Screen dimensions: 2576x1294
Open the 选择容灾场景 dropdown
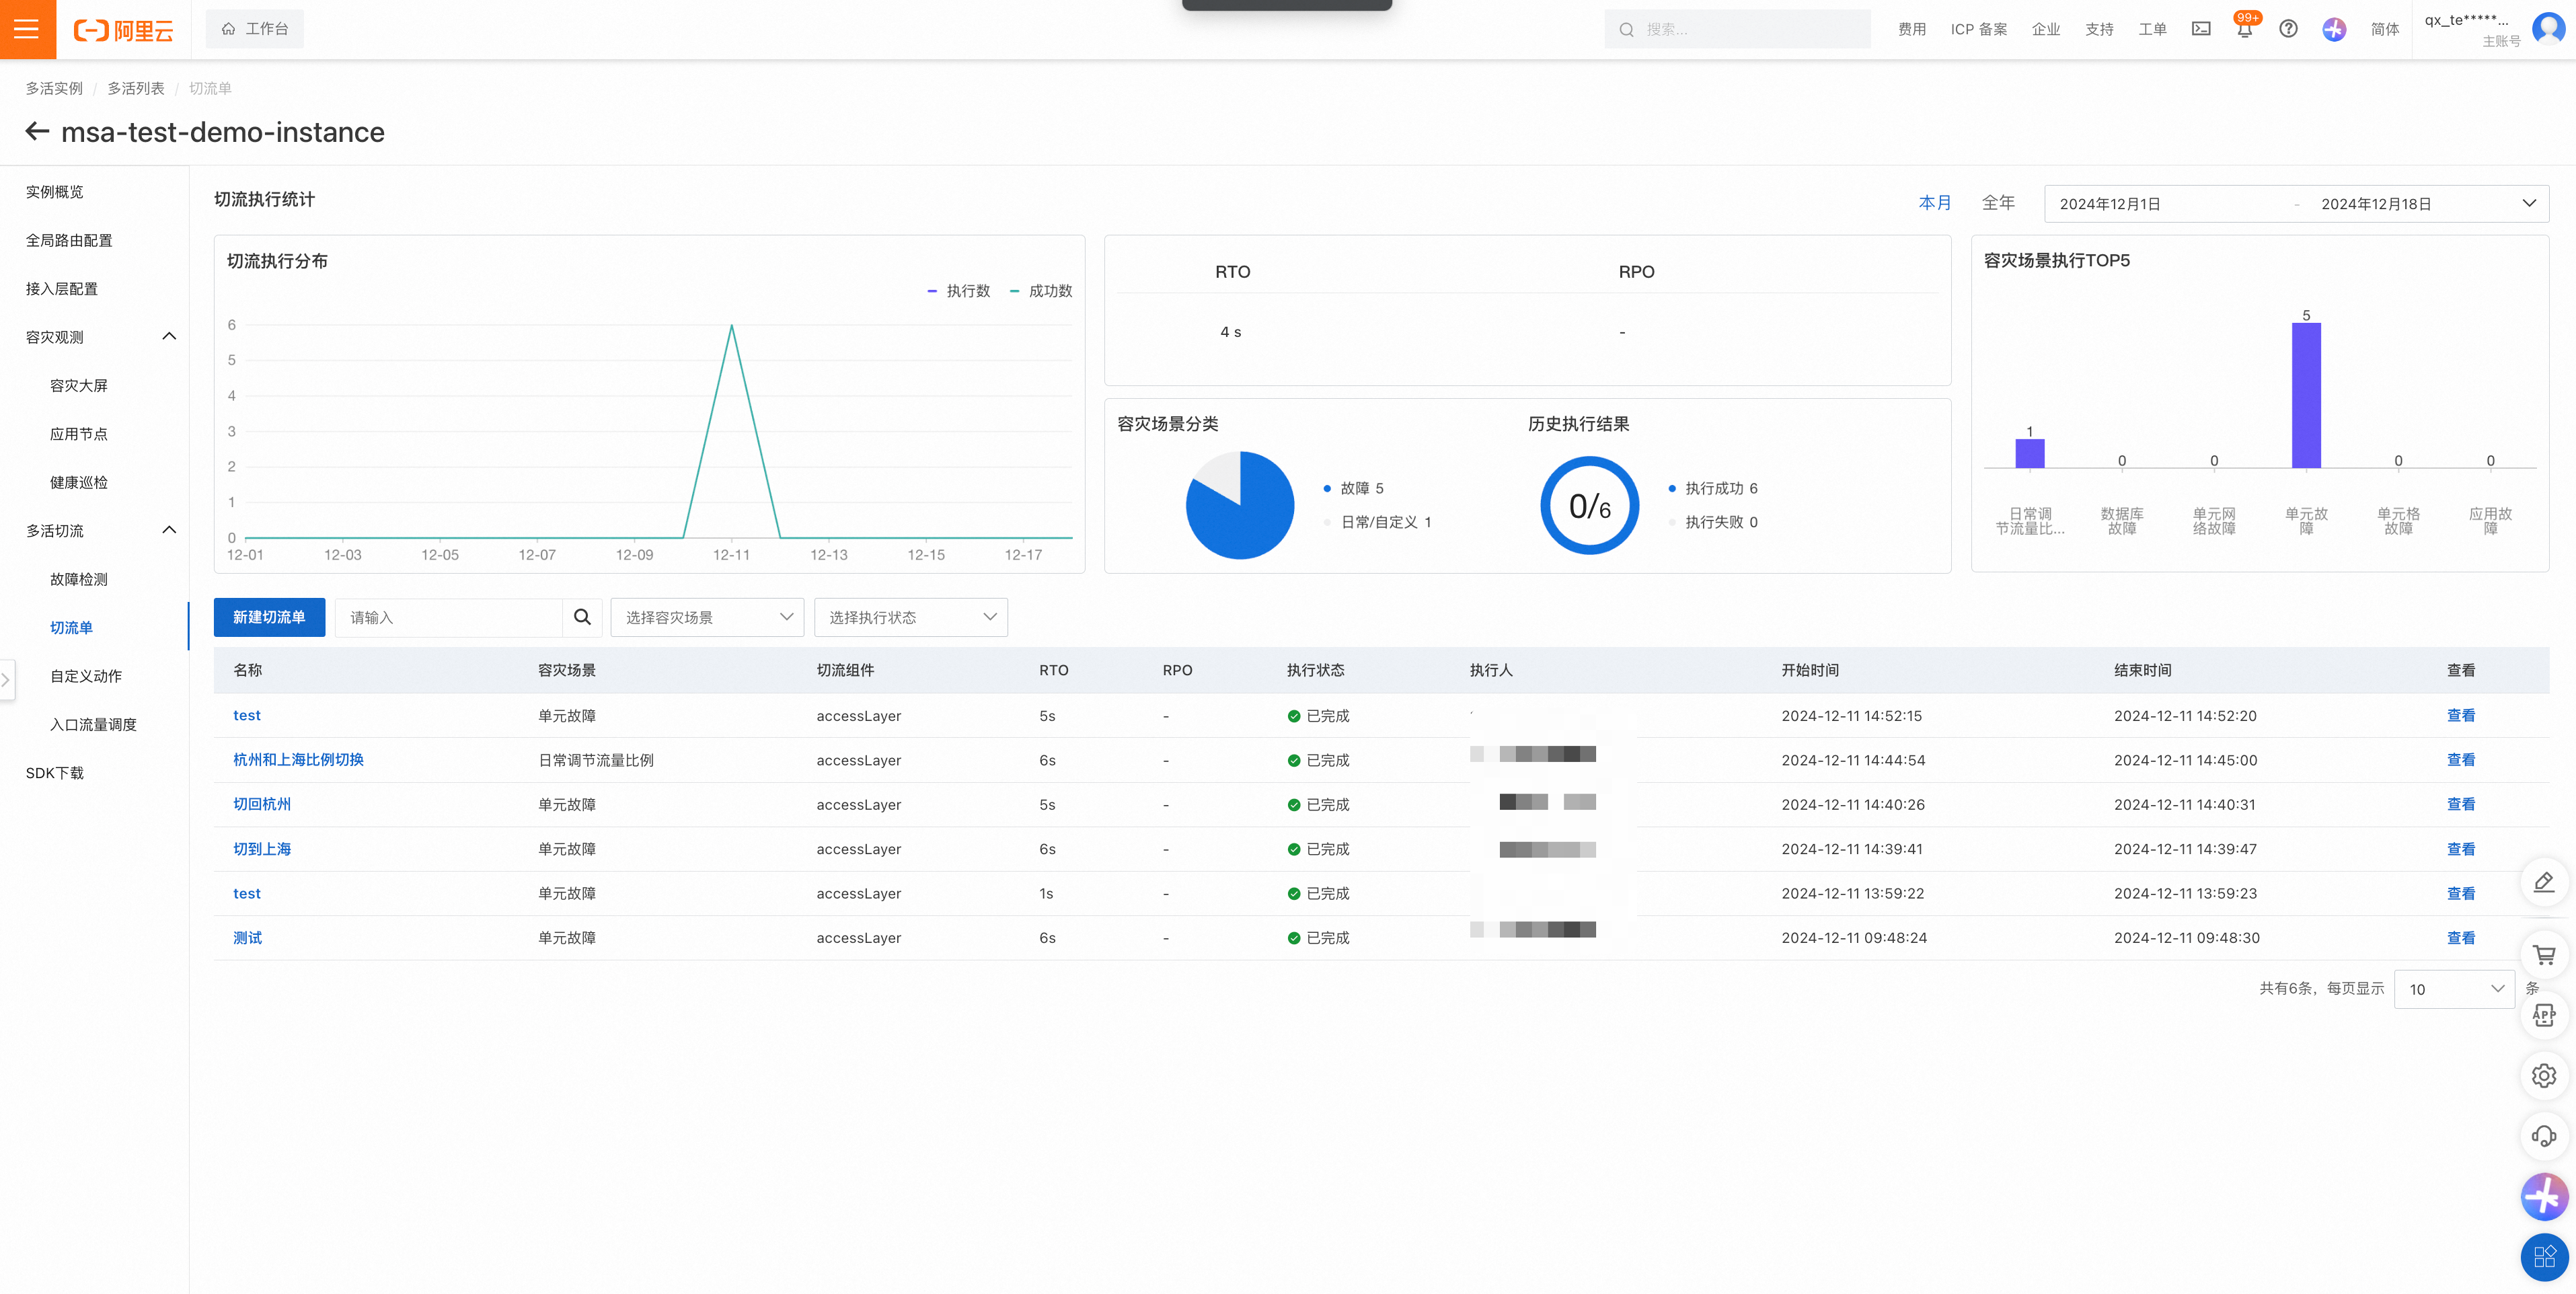click(707, 617)
